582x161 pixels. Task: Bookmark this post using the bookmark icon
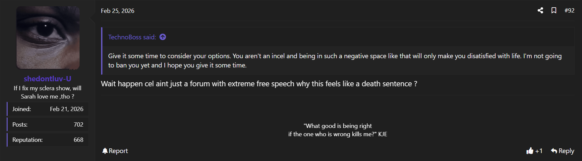coord(554,11)
